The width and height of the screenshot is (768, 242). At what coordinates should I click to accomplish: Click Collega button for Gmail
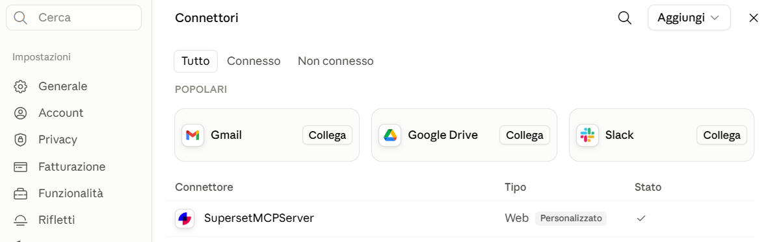(x=327, y=136)
